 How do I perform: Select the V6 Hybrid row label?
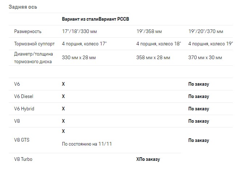[x=24, y=109]
